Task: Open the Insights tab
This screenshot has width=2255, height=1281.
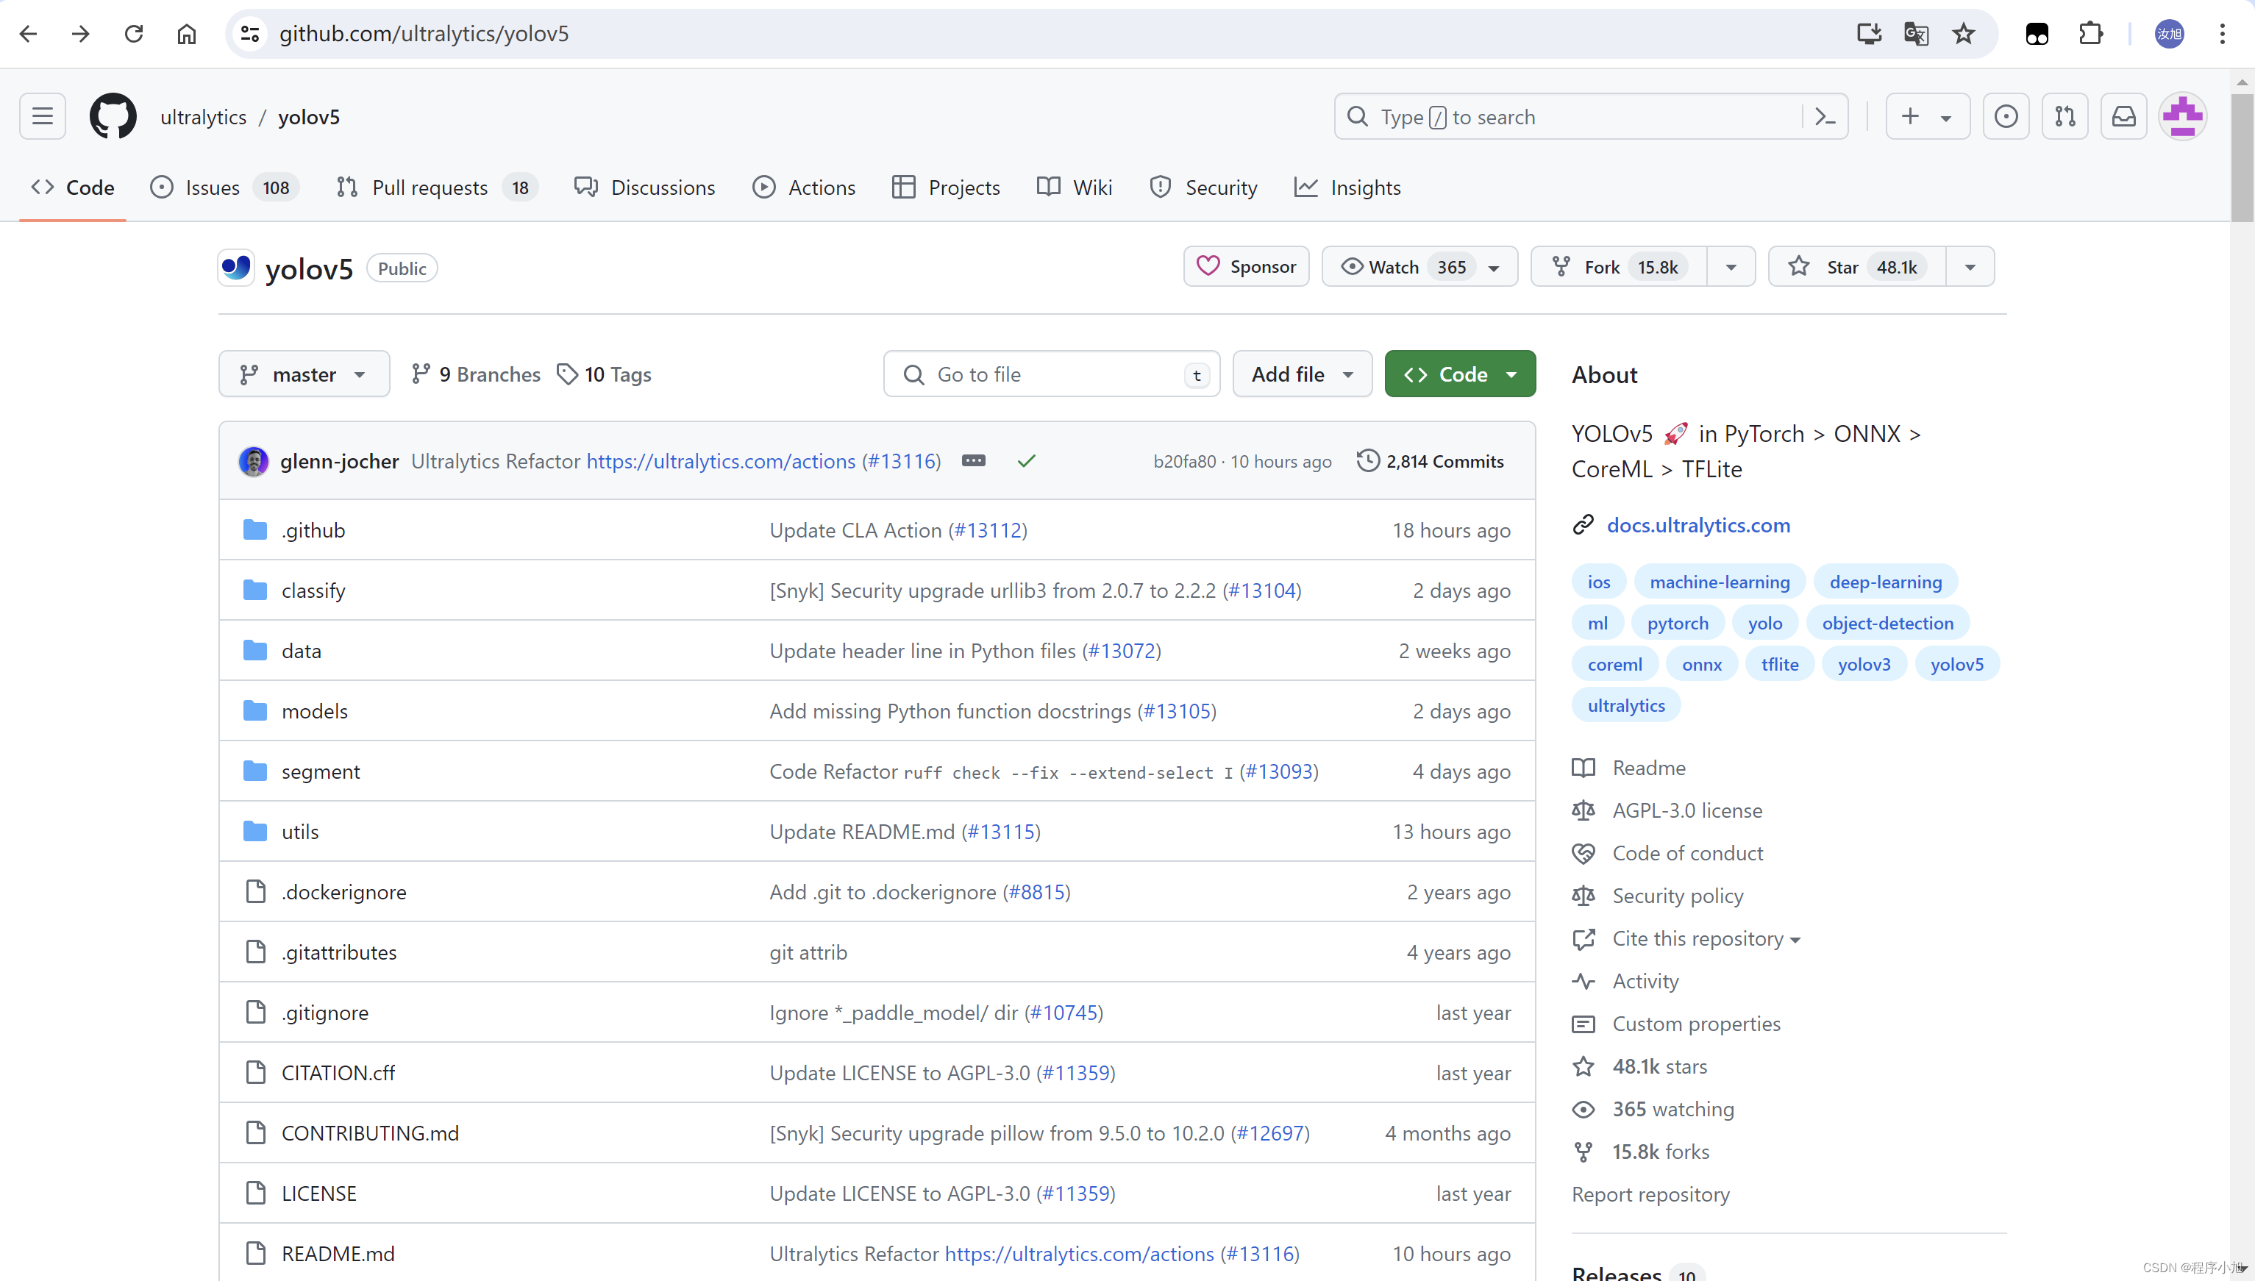Action: [1364, 188]
